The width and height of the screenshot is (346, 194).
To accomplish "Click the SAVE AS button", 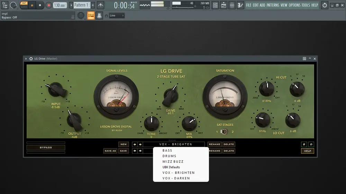I will pyautogui.click(x=110, y=151).
